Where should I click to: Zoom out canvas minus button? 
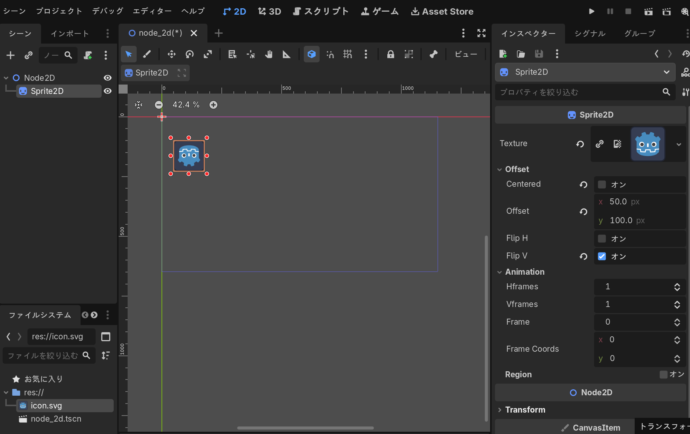pyautogui.click(x=159, y=105)
